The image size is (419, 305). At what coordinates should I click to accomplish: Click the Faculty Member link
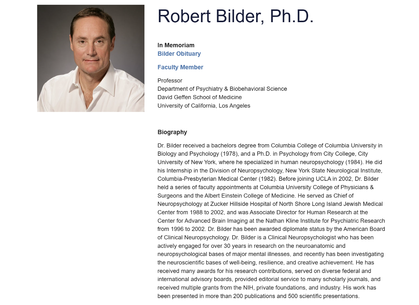[x=180, y=67]
